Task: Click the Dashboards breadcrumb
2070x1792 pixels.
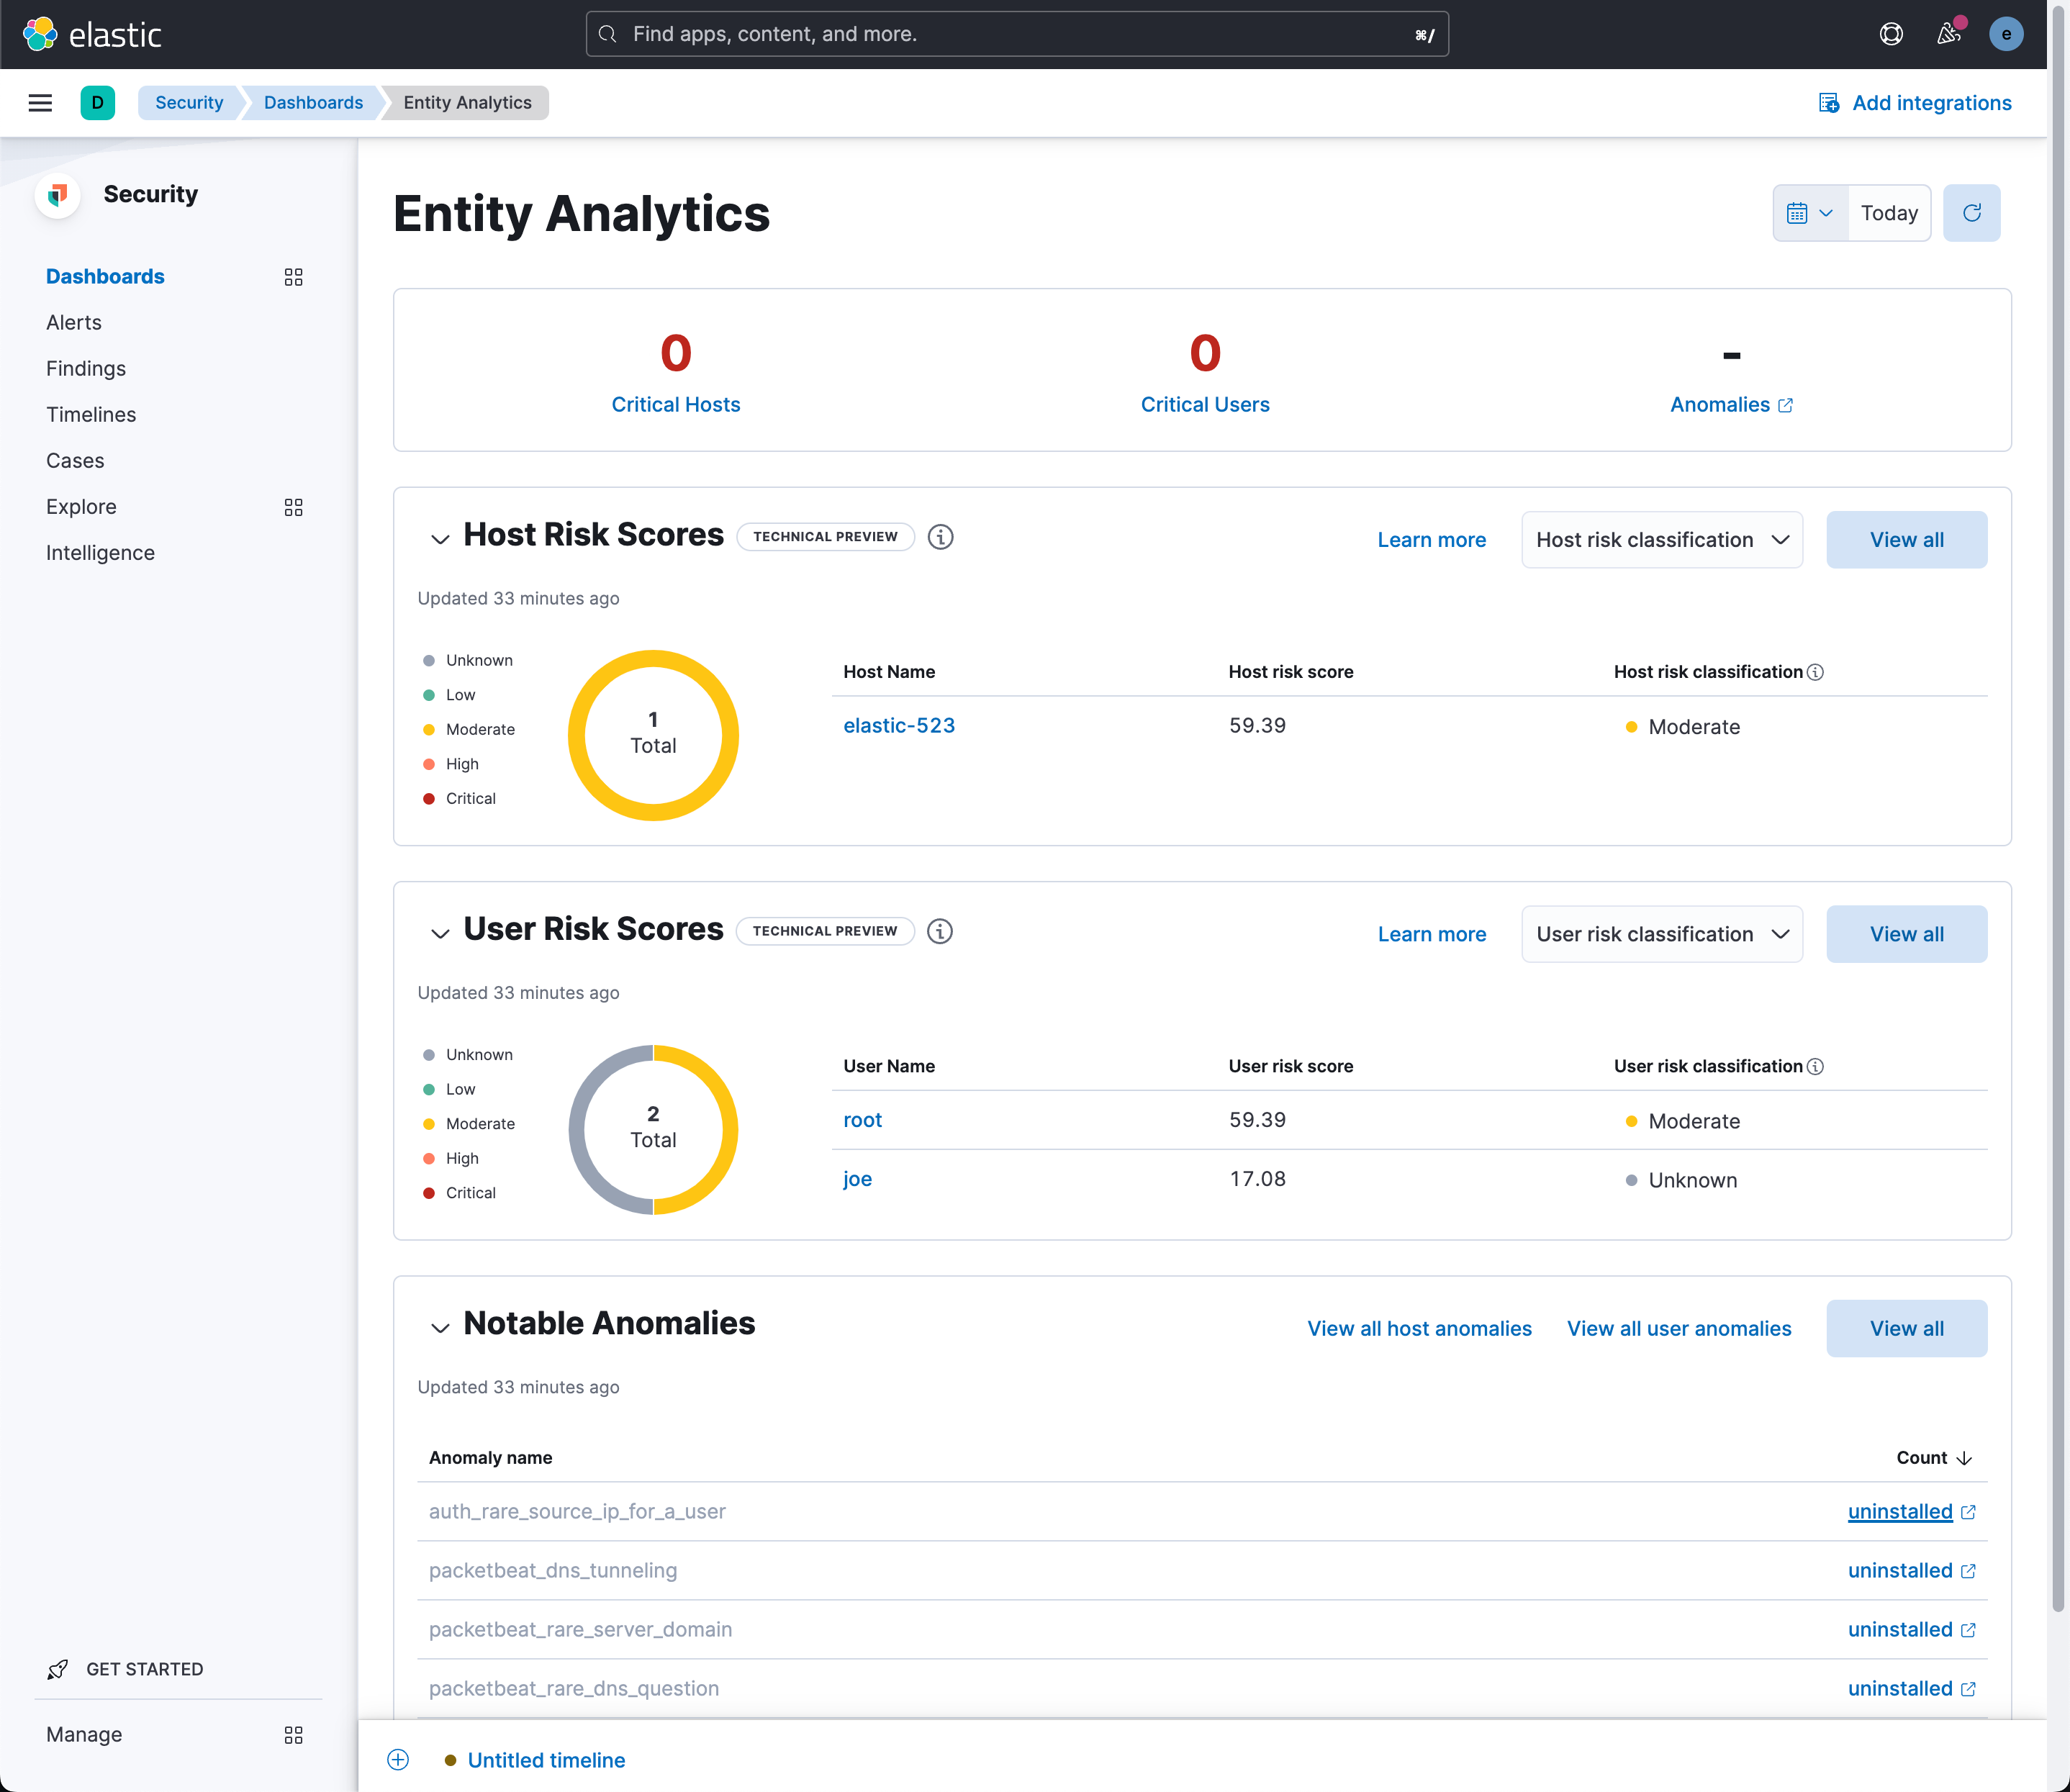Action: click(313, 103)
